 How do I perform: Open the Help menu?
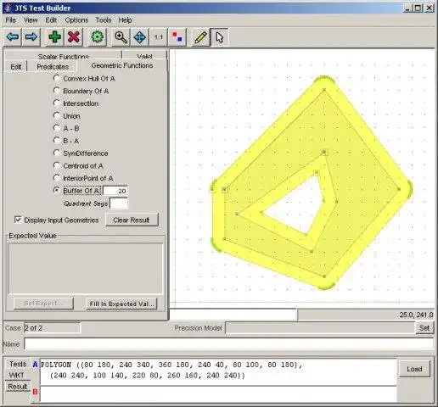point(125,20)
